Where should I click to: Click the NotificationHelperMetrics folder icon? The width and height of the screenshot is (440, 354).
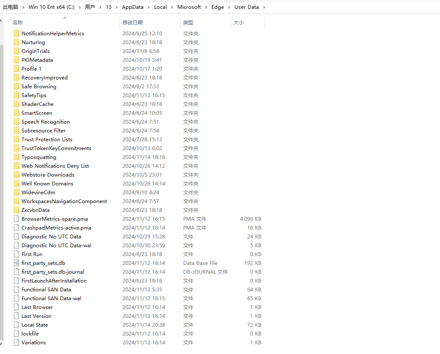[16, 33]
